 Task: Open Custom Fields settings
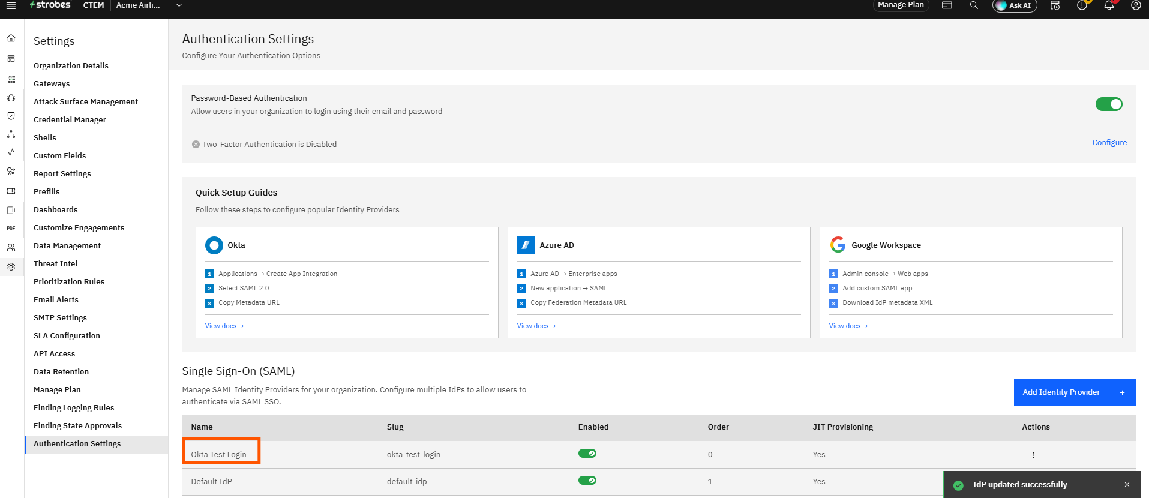click(60, 156)
